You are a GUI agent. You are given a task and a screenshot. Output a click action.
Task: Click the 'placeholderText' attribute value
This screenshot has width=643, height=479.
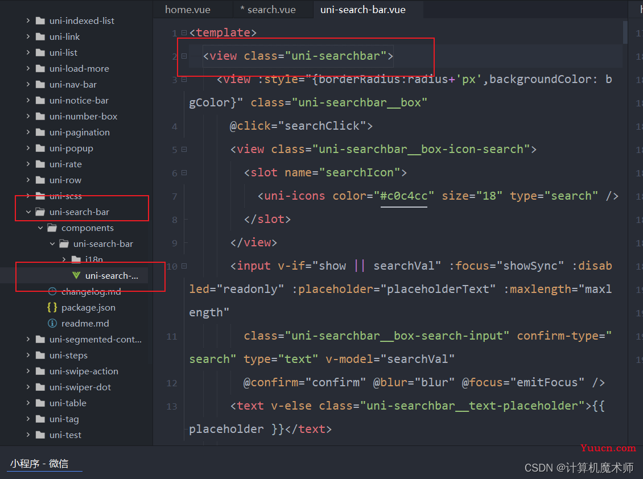pyautogui.click(x=438, y=289)
